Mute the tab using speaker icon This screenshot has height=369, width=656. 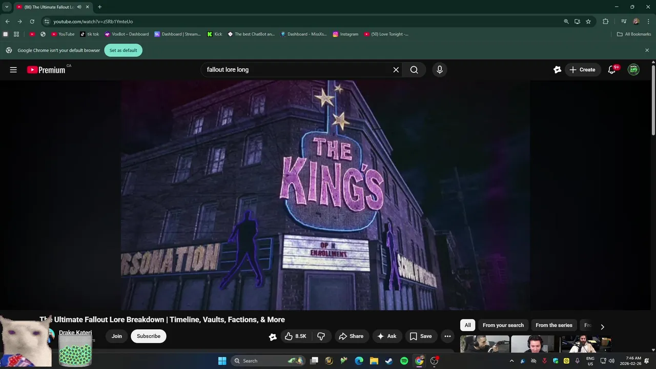(x=79, y=7)
